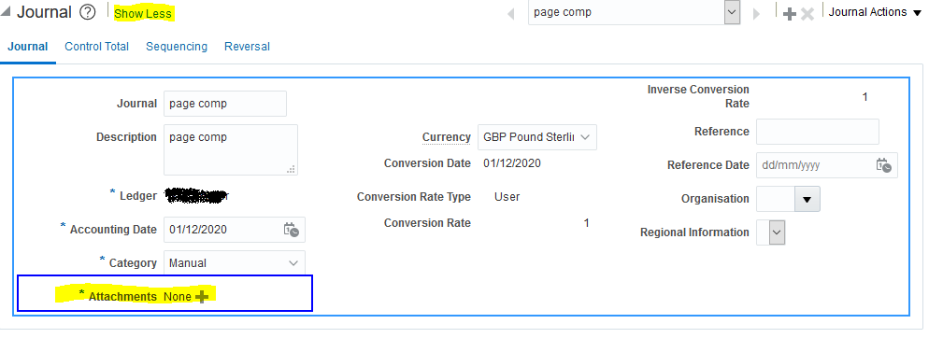Click into the Journal name field
943x338 pixels.
pyautogui.click(x=225, y=104)
